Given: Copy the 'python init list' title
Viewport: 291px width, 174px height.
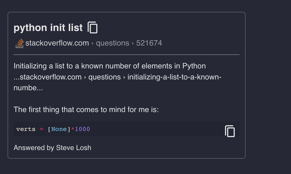Looking at the screenshot, I should (92, 27).
